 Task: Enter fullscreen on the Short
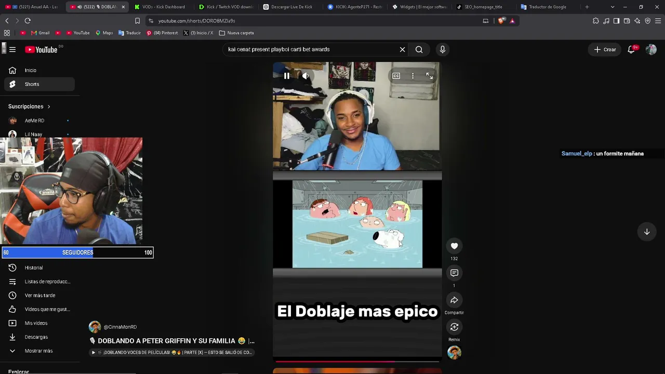(x=430, y=76)
